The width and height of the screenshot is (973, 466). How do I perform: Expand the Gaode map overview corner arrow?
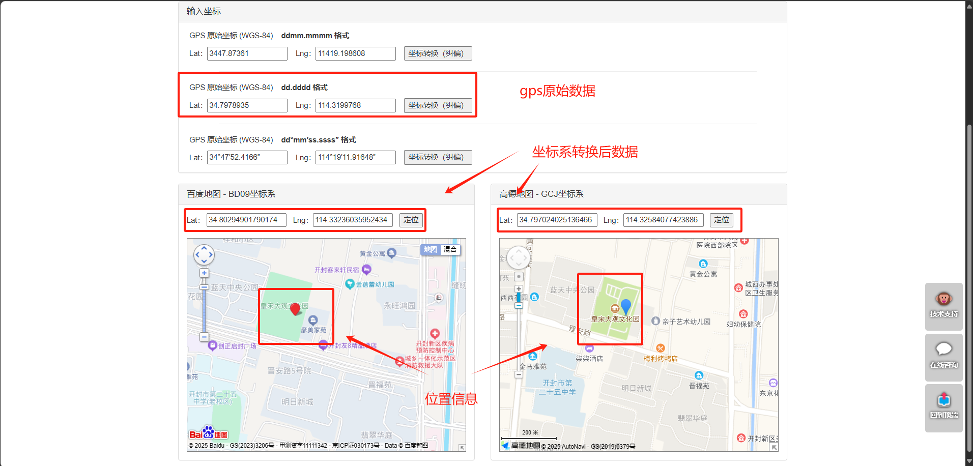tap(774, 447)
